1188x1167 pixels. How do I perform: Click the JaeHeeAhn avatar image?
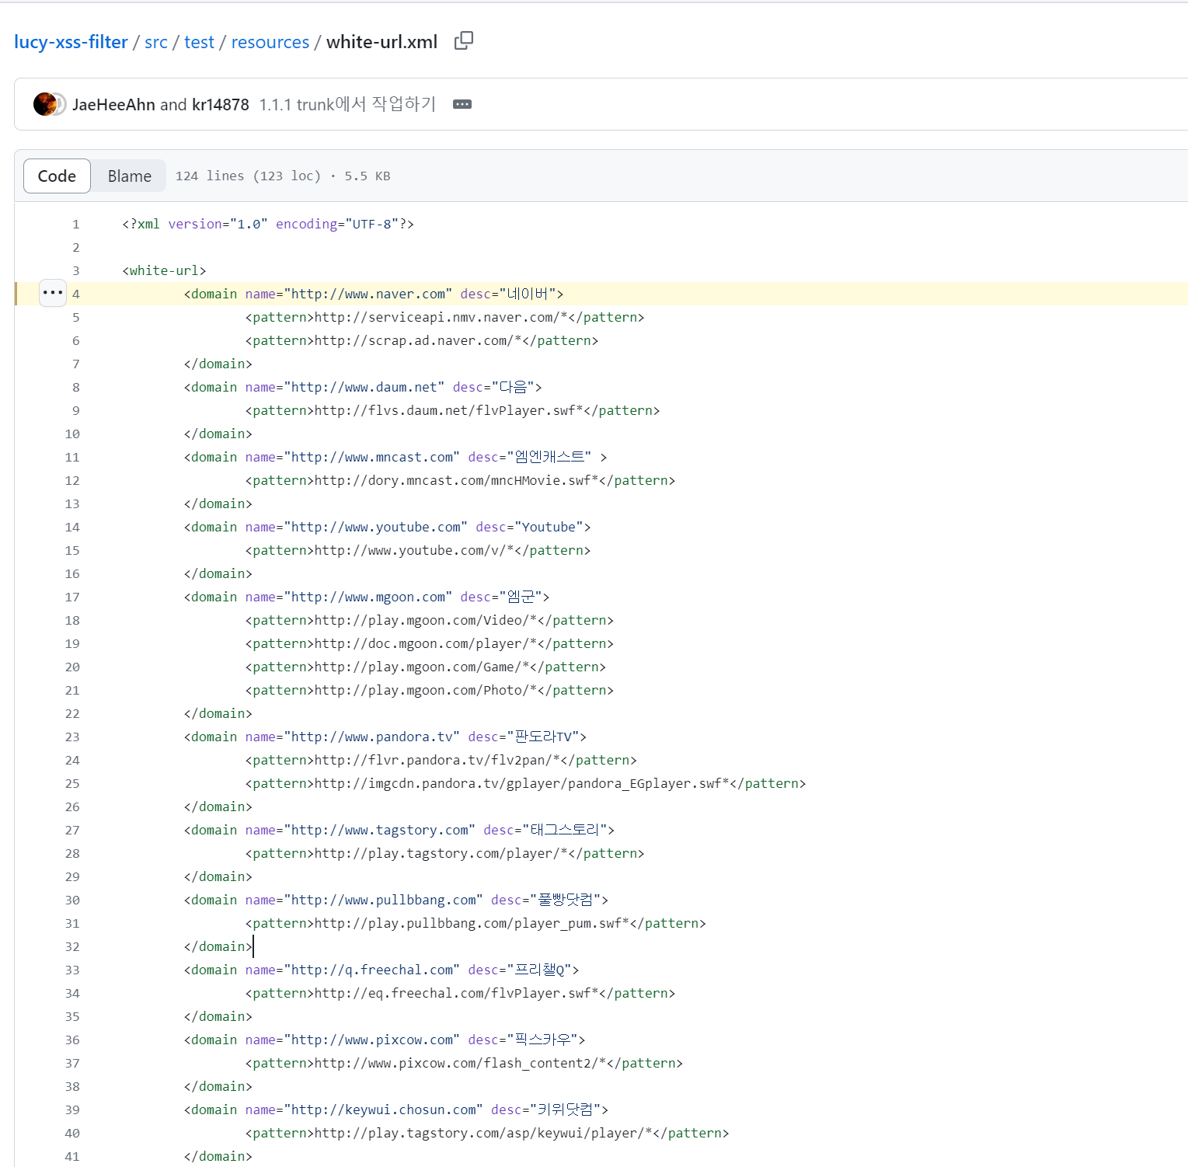click(45, 104)
